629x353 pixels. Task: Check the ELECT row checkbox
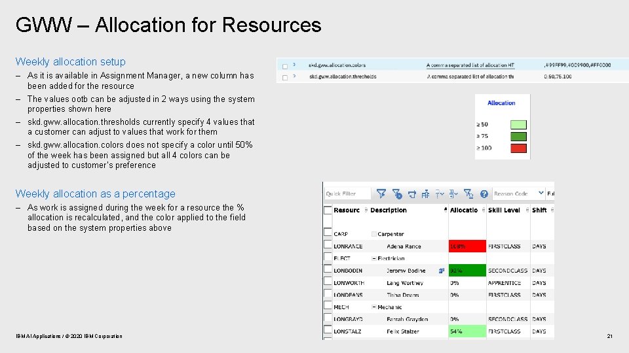[x=328, y=256]
